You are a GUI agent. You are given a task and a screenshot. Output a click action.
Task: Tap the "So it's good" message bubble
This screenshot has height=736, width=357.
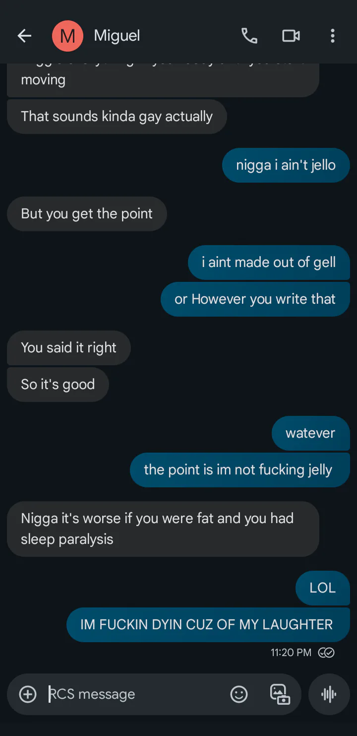coord(58,385)
